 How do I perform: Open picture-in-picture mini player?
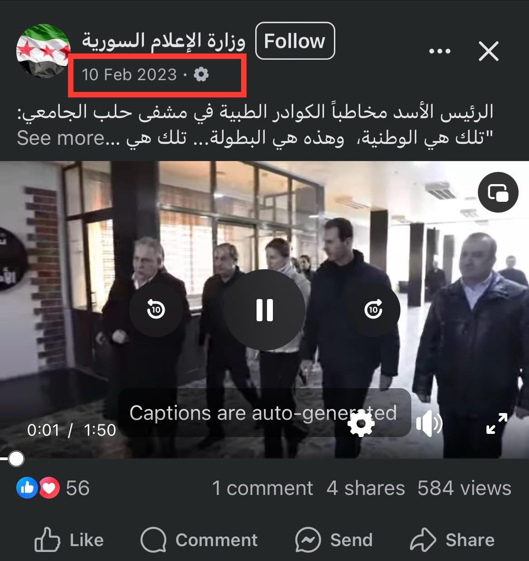498,193
